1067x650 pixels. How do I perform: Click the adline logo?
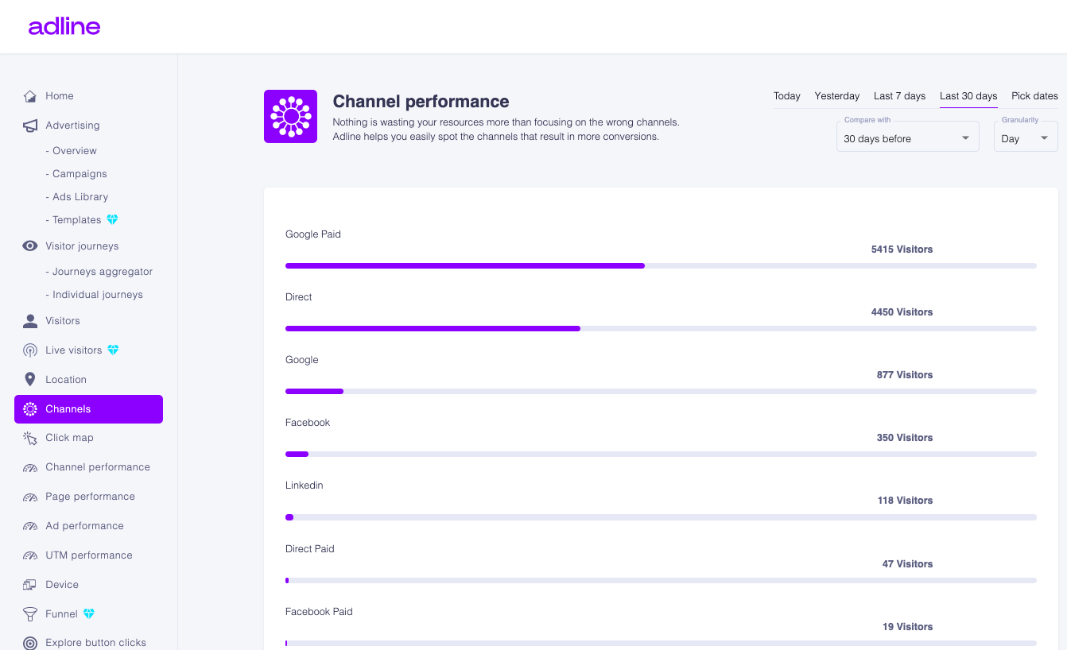64,26
